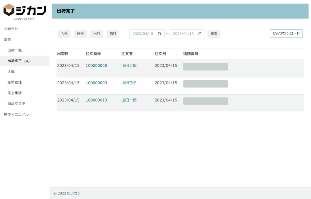Open 在庫管理 from the sidebar
The width and height of the screenshot is (311, 199).
[x=15, y=82]
